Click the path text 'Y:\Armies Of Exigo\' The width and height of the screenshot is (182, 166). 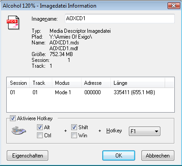pyautogui.click(x=71, y=37)
